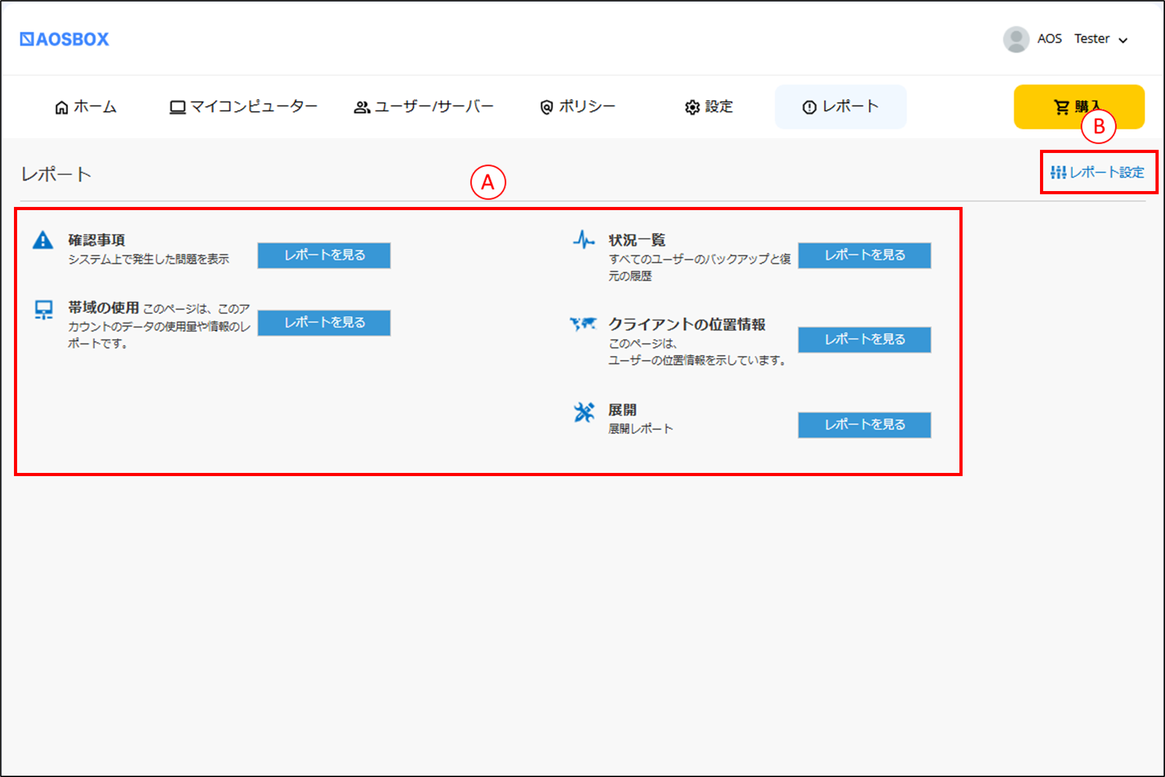View report for 状況一覧

pyautogui.click(x=865, y=255)
